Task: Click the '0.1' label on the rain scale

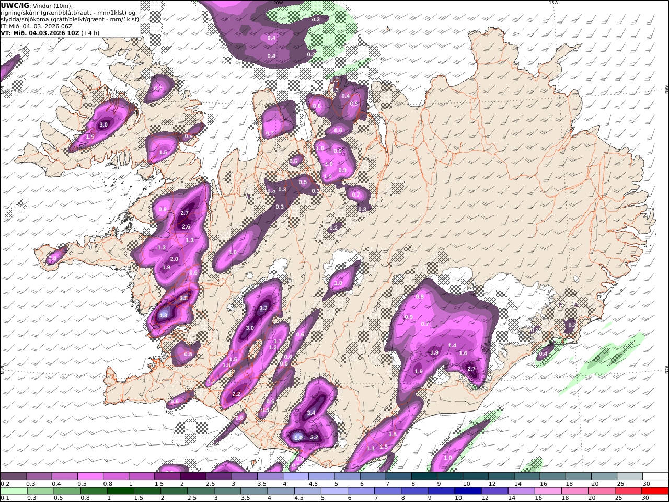Action: pyautogui.click(x=5, y=498)
